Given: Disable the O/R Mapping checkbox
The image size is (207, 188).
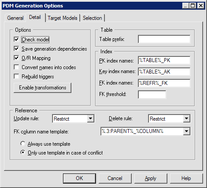Looking at the screenshot, I should [16, 58].
